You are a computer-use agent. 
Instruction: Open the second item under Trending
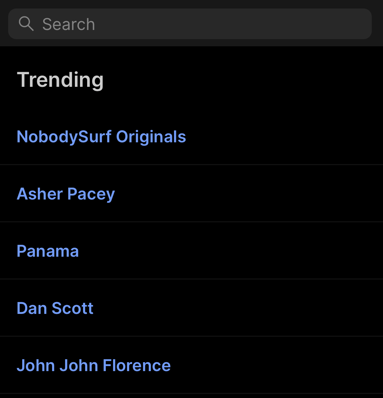(x=66, y=194)
